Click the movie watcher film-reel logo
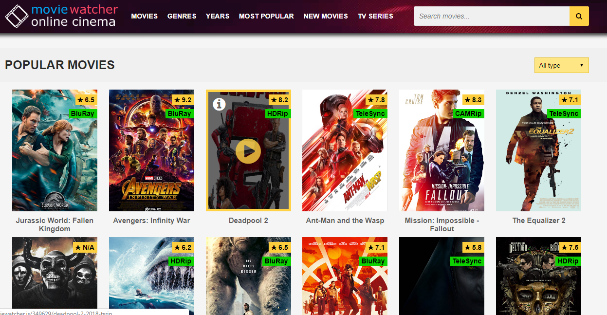The image size is (607, 315). tap(17, 16)
